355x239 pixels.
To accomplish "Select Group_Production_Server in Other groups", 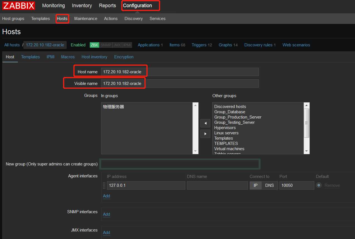I will click(238, 117).
